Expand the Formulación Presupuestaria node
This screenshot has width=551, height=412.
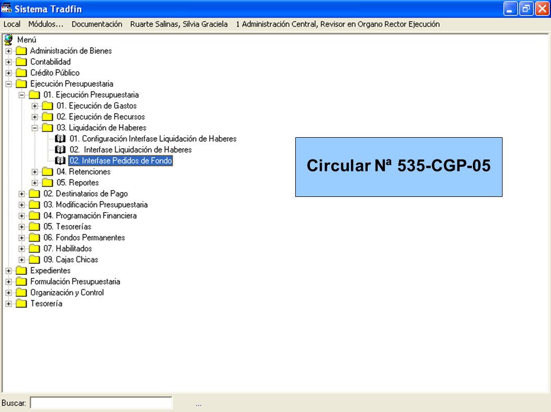(8, 282)
